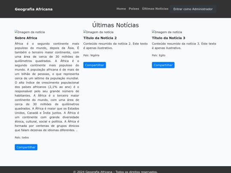
Task: Click the Notícia 2 summary text
Action: point(115,46)
